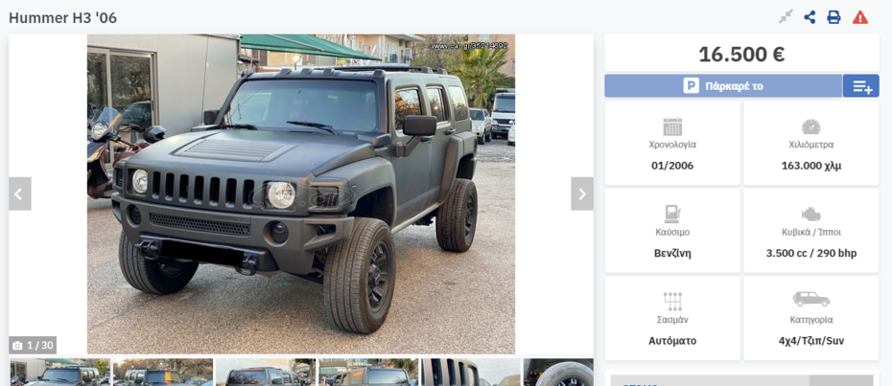Click the Κατηγορία 4x4/Τζιπ/Suv card

tap(811, 318)
